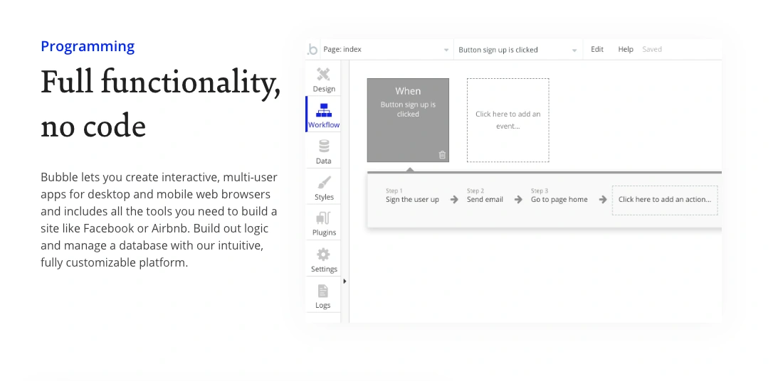Click the Full functionality, no code heading
Image resolution: width=773 pixels, height=381 pixels.
coord(160,103)
